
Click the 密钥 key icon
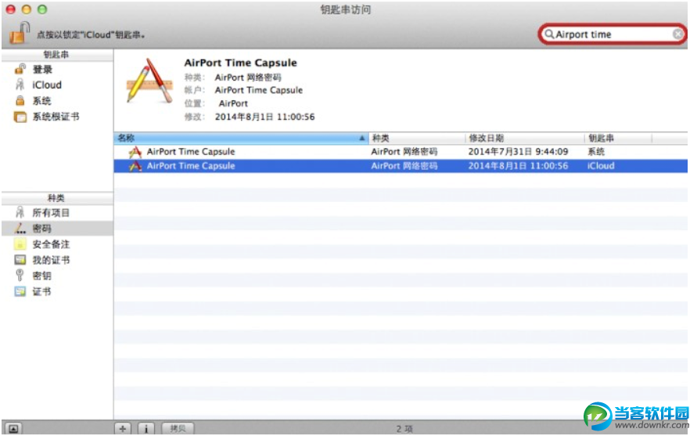pos(20,276)
